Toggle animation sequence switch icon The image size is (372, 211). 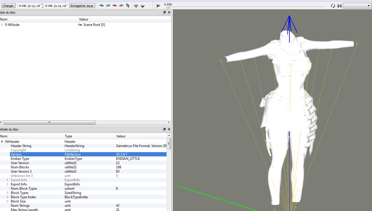pos(339,6)
